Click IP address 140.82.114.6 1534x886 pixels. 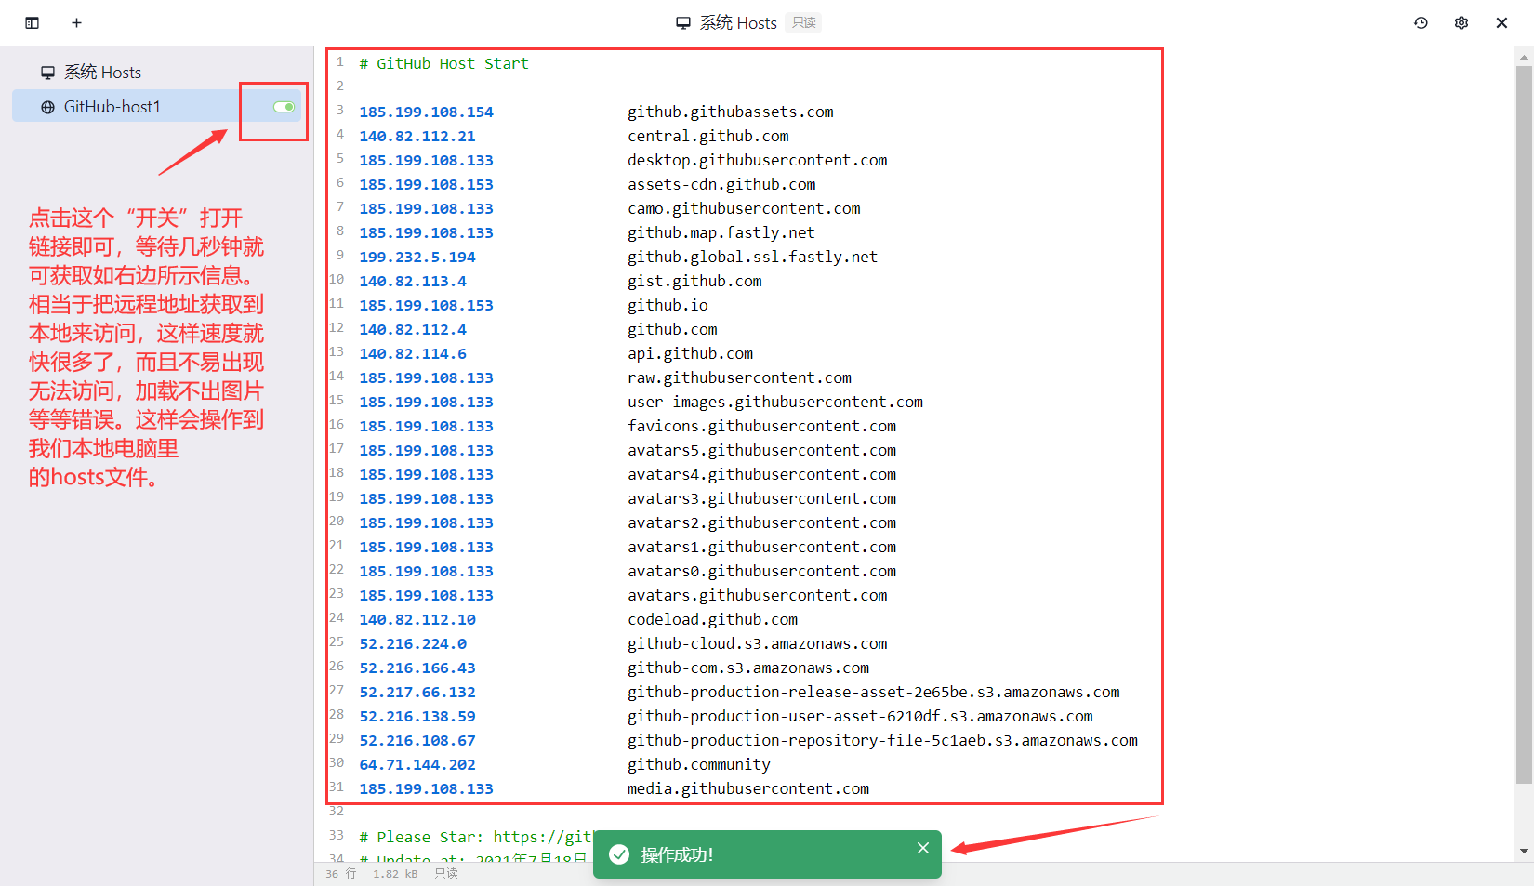pos(413,353)
